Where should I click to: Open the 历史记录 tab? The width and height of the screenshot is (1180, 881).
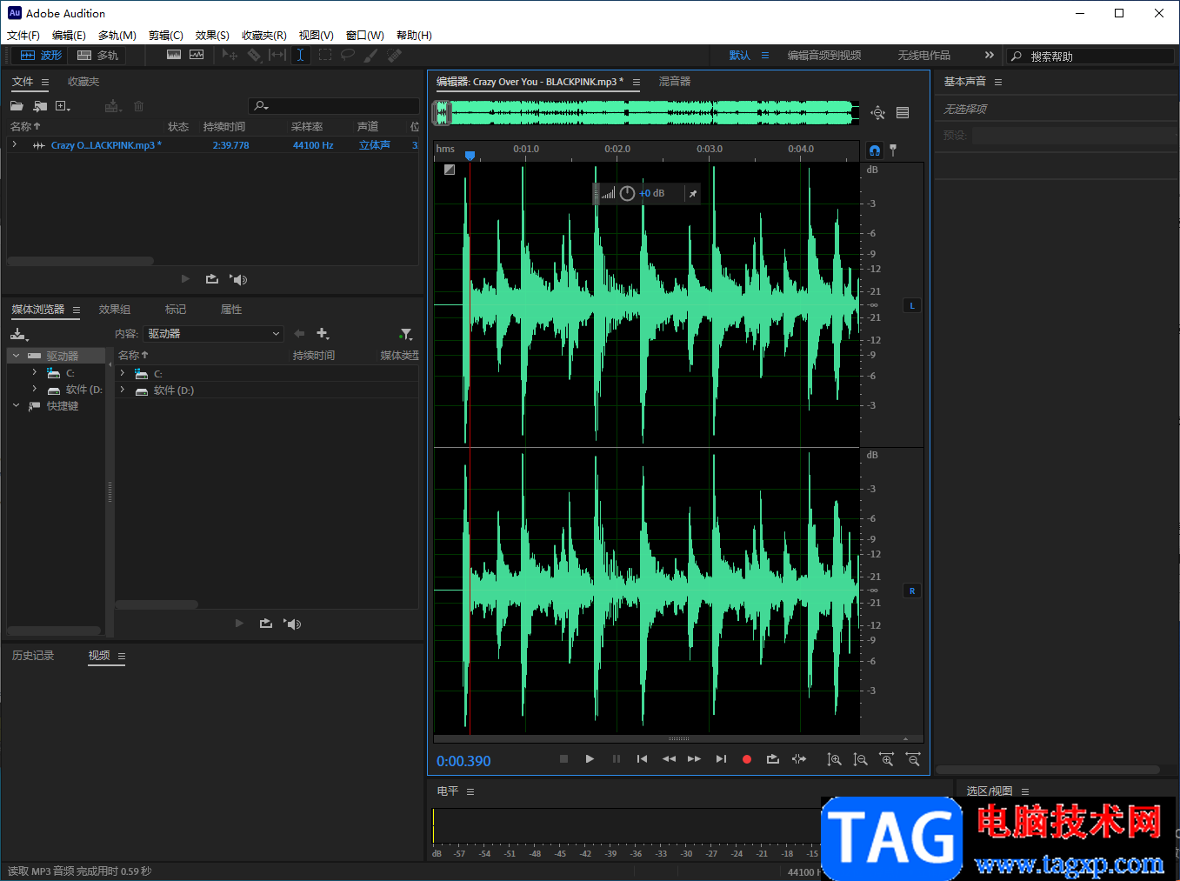33,656
